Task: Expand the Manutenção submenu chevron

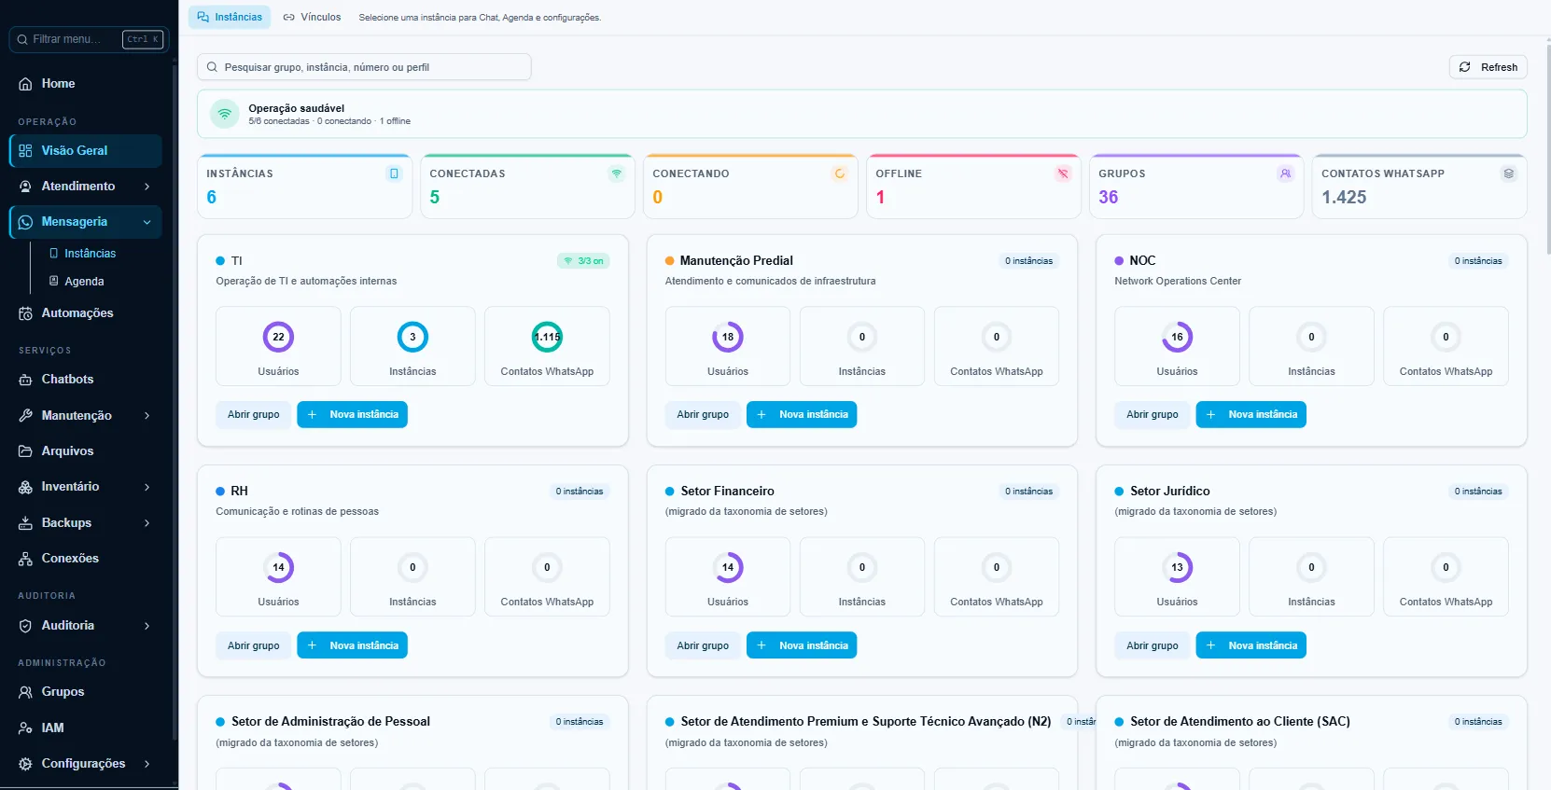Action: coord(147,416)
